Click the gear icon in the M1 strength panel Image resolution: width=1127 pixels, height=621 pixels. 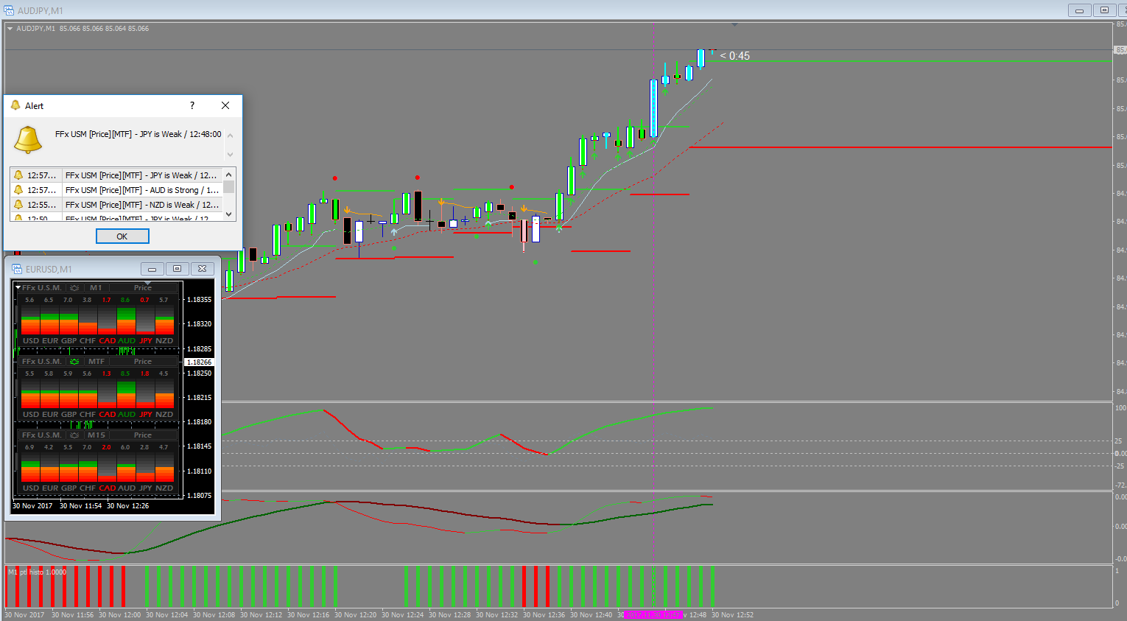tap(74, 288)
